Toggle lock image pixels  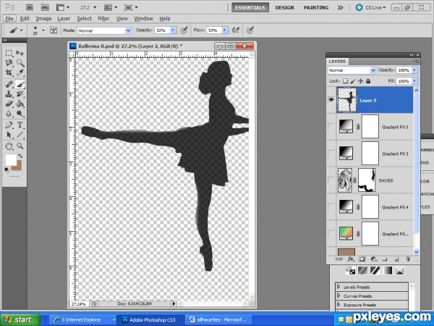click(353, 81)
